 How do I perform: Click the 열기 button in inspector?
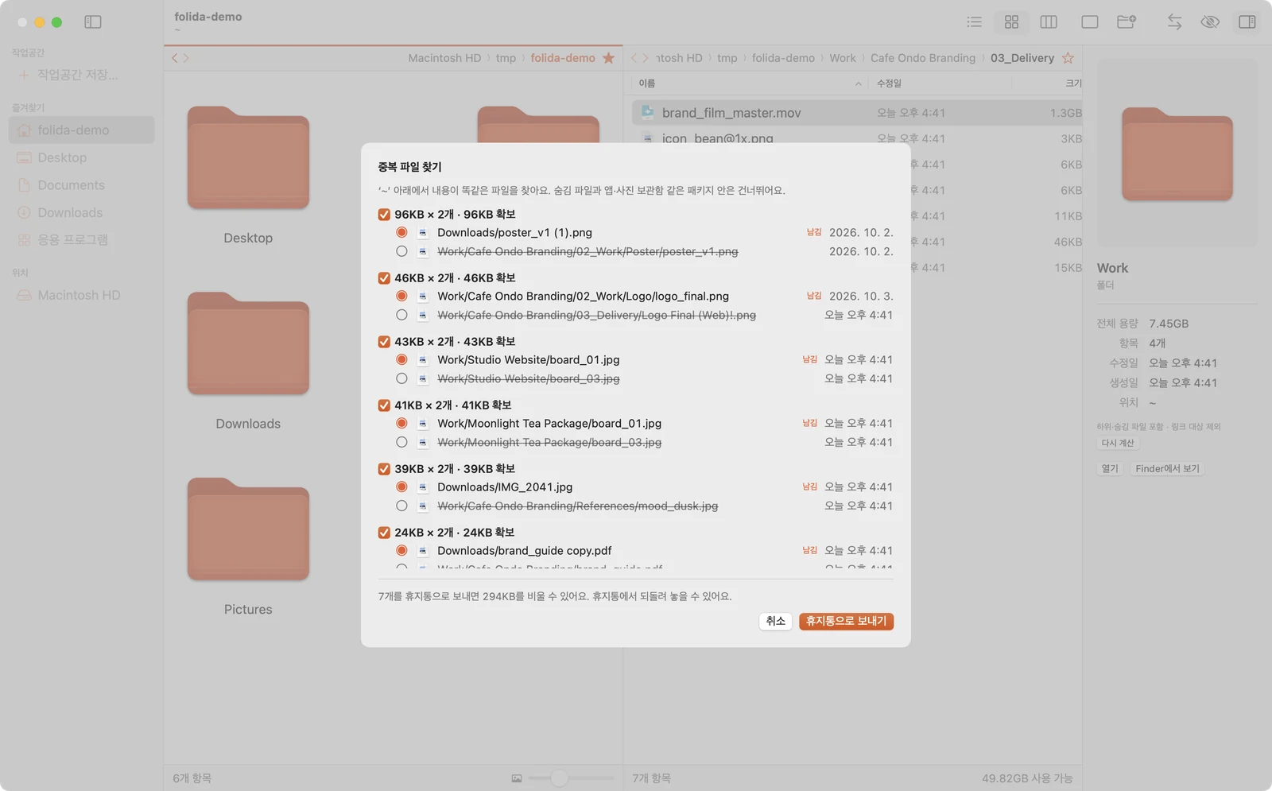pos(1110,468)
